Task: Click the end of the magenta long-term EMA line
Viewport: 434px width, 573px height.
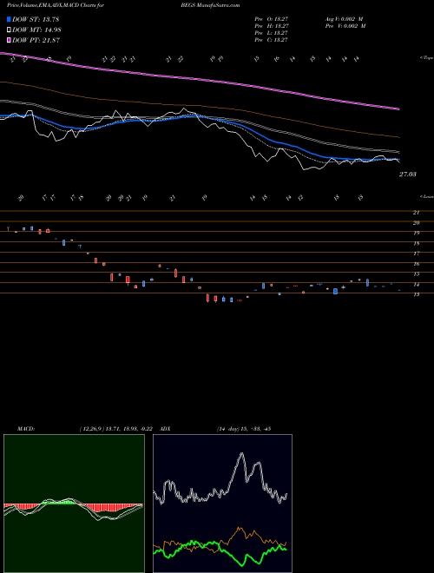Action: pyautogui.click(x=398, y=109)
